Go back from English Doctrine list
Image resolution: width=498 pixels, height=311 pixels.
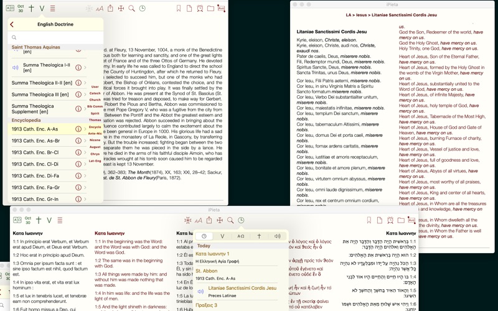click(x=12, y=24)
